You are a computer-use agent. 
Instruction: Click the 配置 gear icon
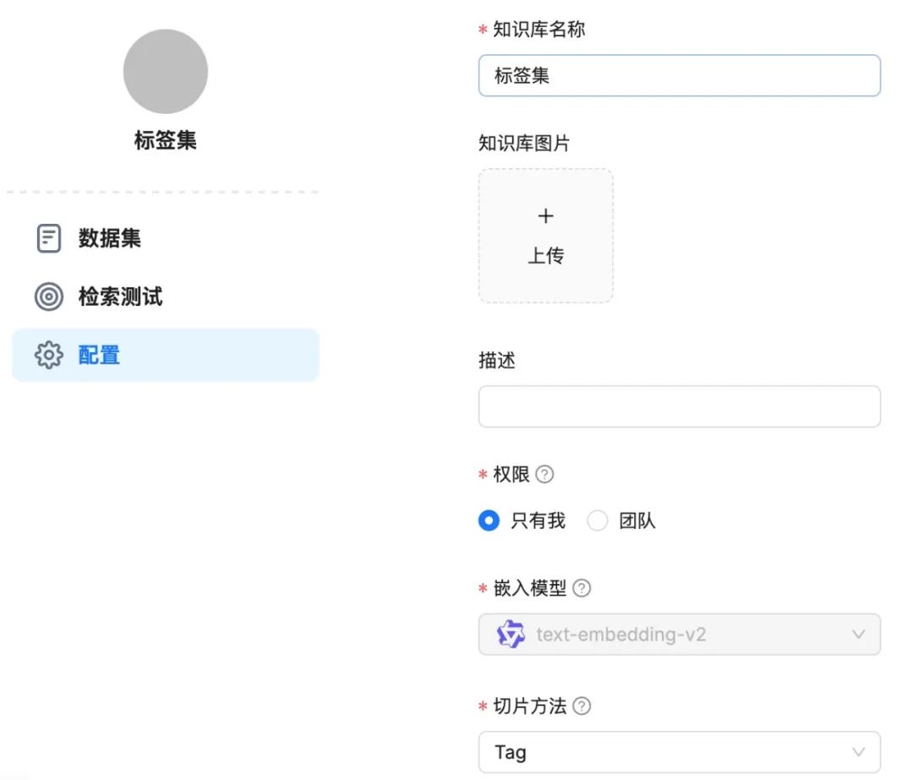[x=48, y=355]
